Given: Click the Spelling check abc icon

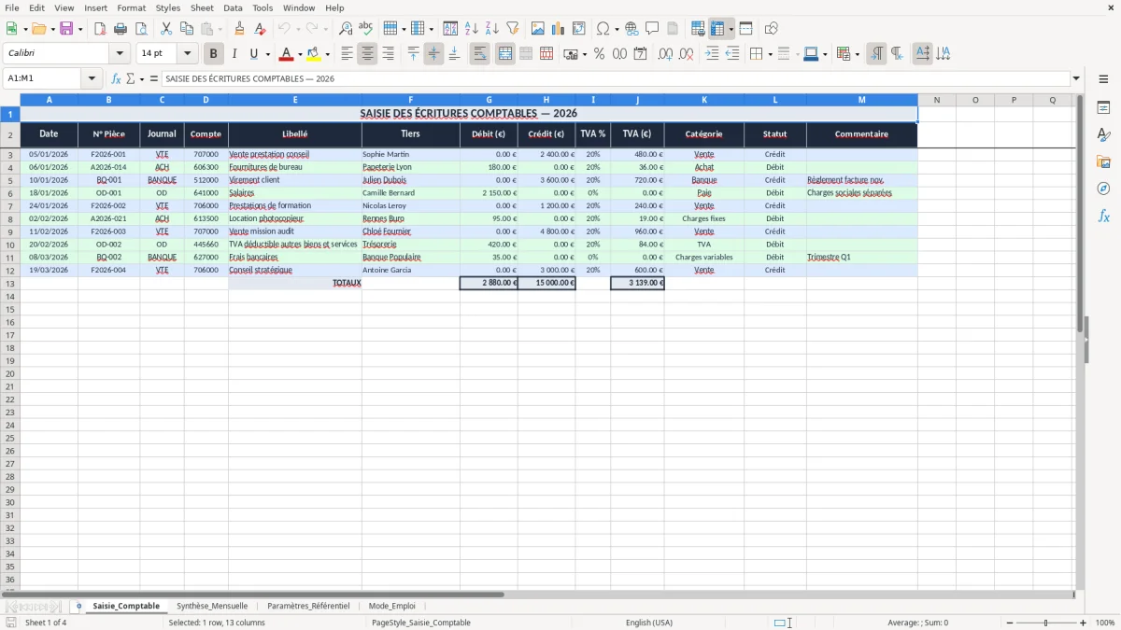Looking at the screenshot, I should [365, 29].
